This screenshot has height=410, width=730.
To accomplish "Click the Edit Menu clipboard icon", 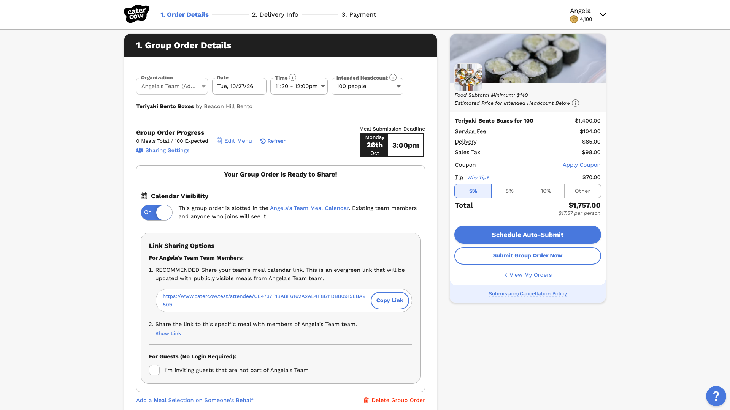I will click(219, 141).
